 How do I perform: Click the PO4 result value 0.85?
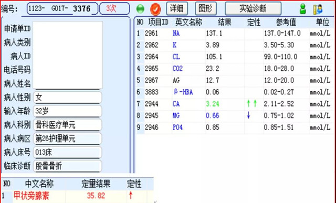click(213, 127)
